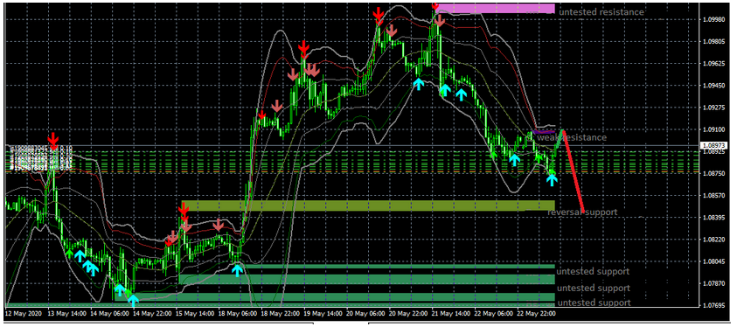Click the topmost green untested support band

click(397, 267)
